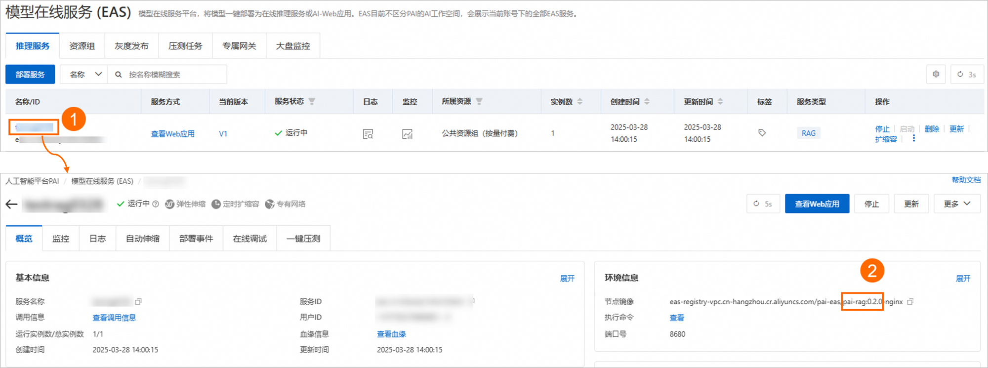Click the help icon next to 运行中
988x368 pixels.
click(x=156, y=204)
